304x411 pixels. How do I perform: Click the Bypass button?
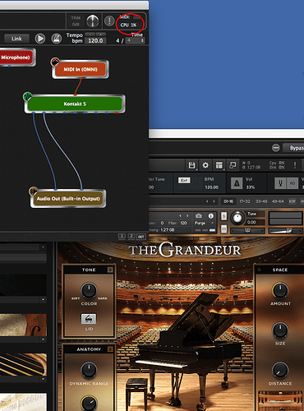click(x=295, y=148)
